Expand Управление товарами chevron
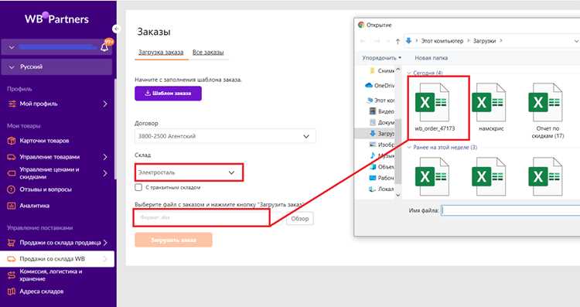This screenshot has height=307, width=580. pos(105,157)
